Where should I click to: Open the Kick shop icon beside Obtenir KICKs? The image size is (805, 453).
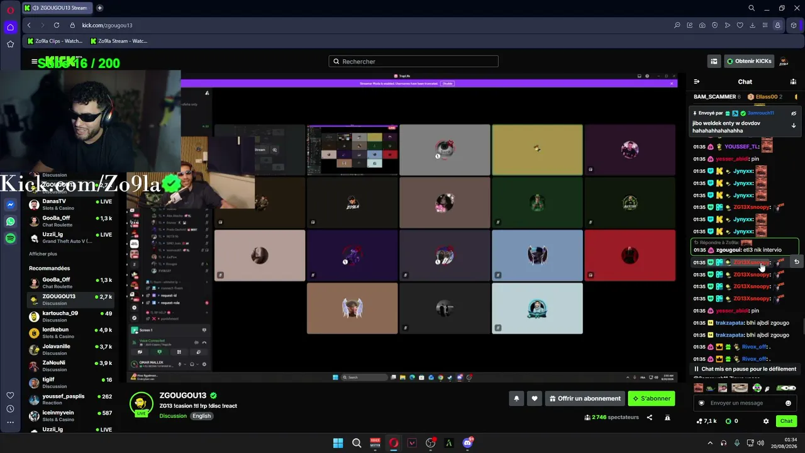tap(714, 61)
